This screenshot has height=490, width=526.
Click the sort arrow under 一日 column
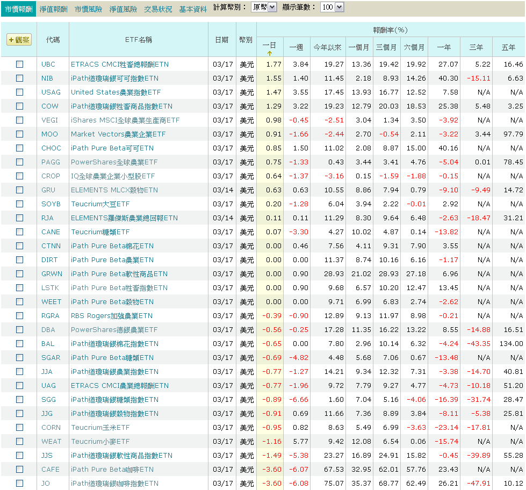pyautogui.click(x=269, y=53)
